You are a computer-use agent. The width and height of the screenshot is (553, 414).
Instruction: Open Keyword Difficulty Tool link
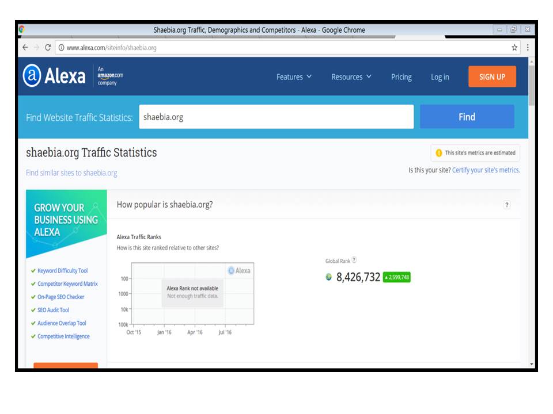coord(62,270)
